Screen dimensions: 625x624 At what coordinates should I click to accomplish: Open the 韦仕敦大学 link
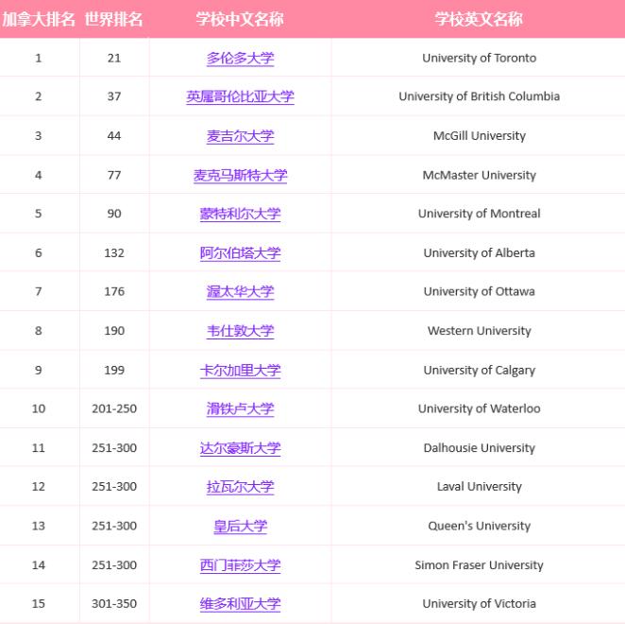(240, 331)
